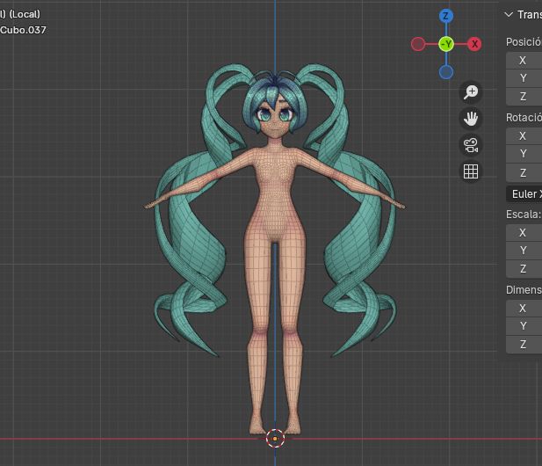Click the Posición X field

(524, 60)
